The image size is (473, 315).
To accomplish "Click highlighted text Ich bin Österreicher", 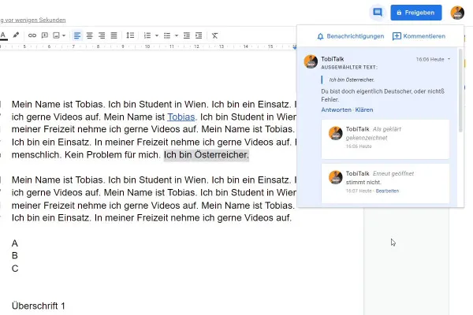I will [x=207, y=154].
